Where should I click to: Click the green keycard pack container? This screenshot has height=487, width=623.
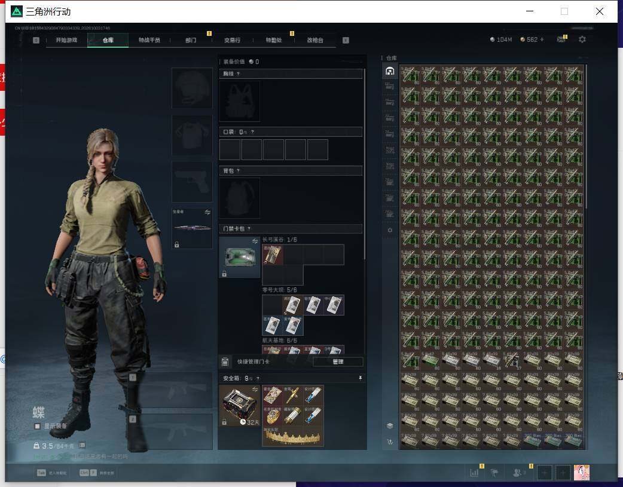(240, 257)
